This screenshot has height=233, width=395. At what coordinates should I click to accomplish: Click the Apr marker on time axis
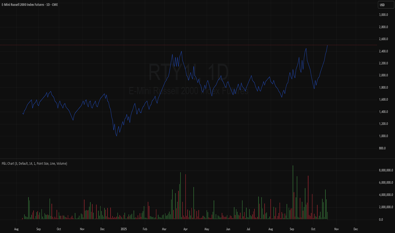pos(185,228)
